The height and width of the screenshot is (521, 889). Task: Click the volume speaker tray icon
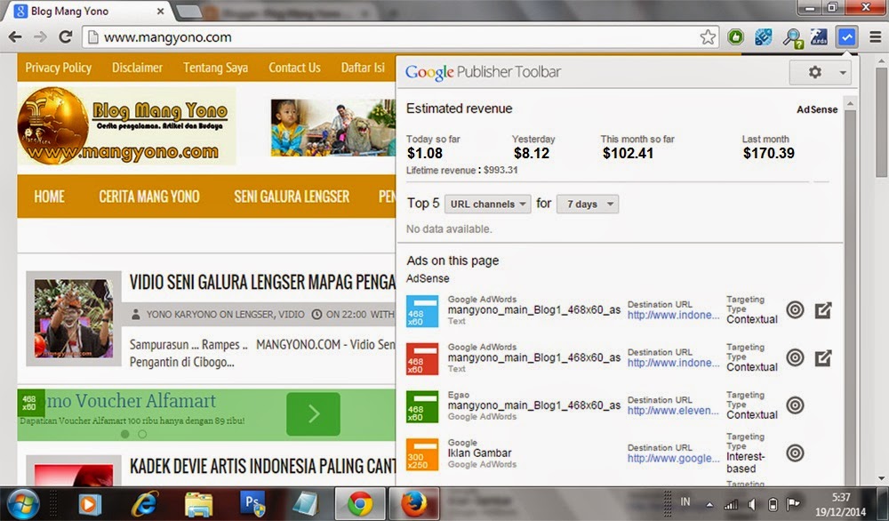(x=752, y=505)
